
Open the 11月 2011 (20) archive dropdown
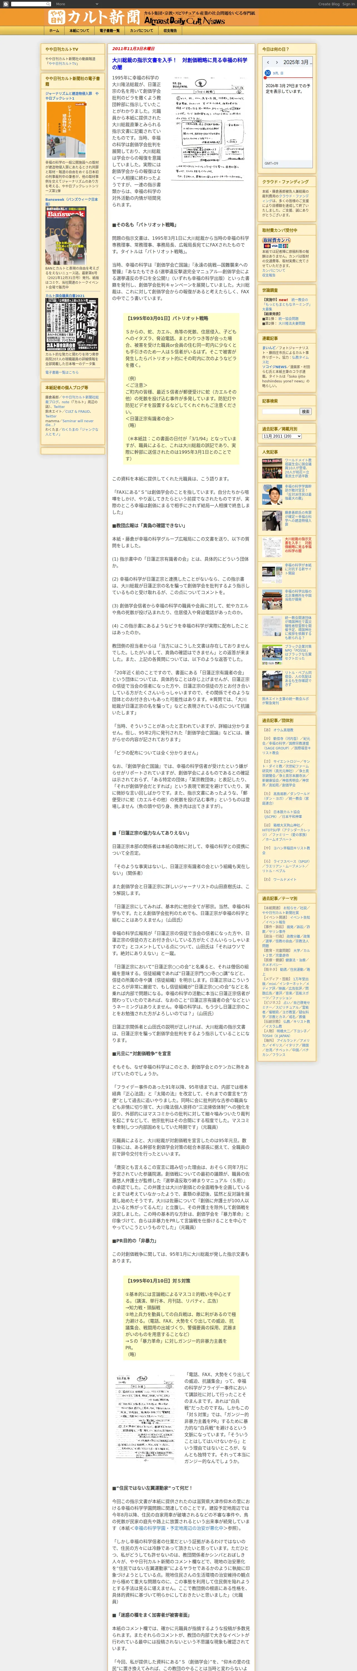282,436
